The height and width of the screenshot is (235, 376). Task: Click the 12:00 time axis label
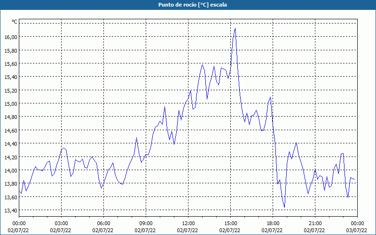pyautogui.click(x=188, y=224)
